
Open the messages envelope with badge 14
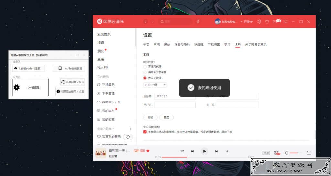pyautogui.click(x=276, y=21)
